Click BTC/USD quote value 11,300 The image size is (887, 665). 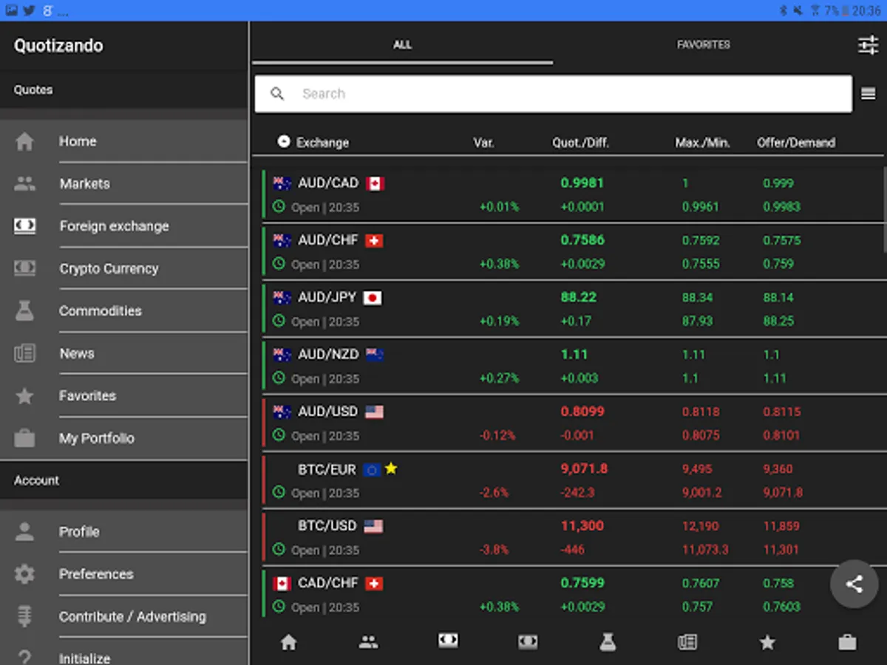click(582, 526)
